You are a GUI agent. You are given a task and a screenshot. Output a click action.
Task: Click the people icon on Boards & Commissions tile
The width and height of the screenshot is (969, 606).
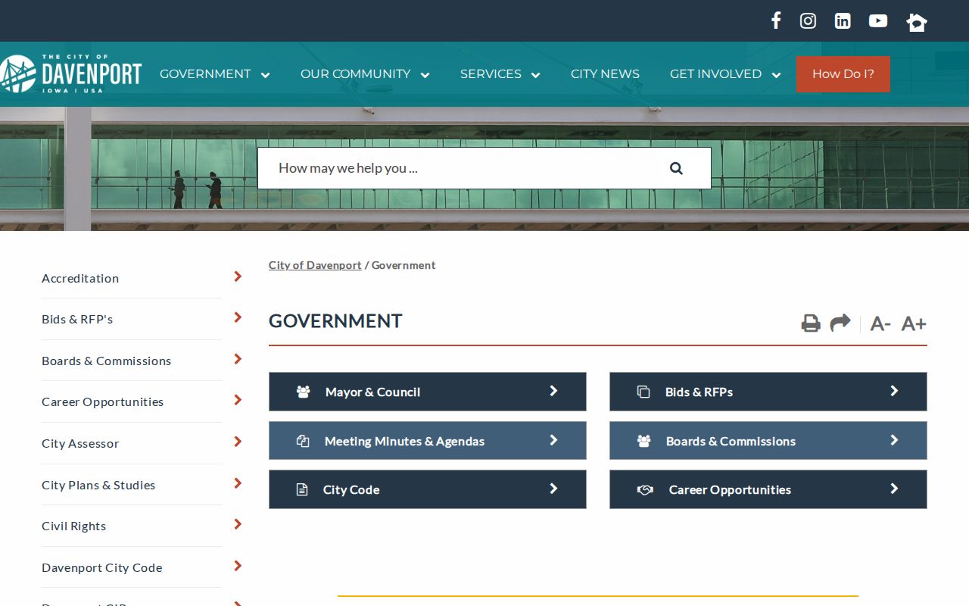click(644, 441)
